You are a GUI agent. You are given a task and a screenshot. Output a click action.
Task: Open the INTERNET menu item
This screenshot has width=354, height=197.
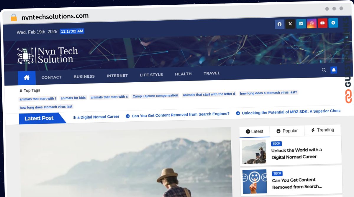[x=117, y=76]
